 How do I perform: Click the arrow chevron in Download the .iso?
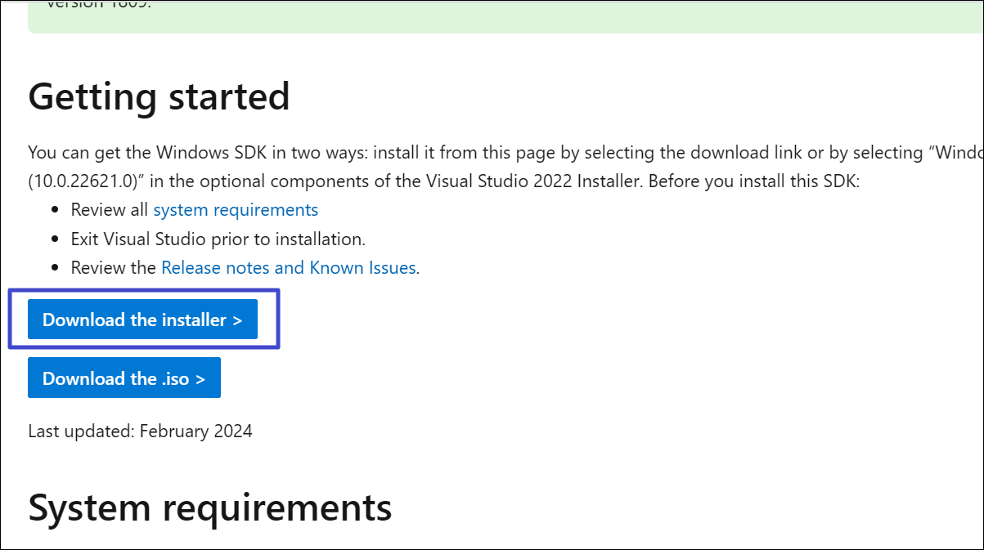pos(200,379)
